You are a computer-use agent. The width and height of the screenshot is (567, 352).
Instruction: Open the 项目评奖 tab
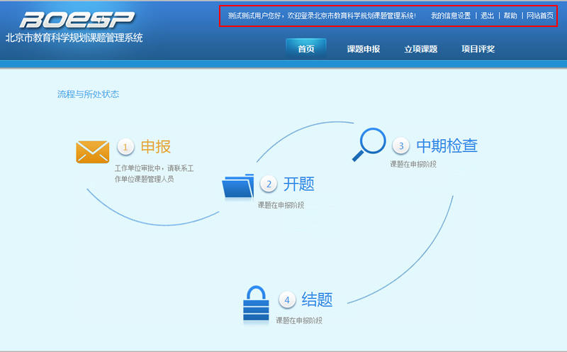[x=478, y=49]
